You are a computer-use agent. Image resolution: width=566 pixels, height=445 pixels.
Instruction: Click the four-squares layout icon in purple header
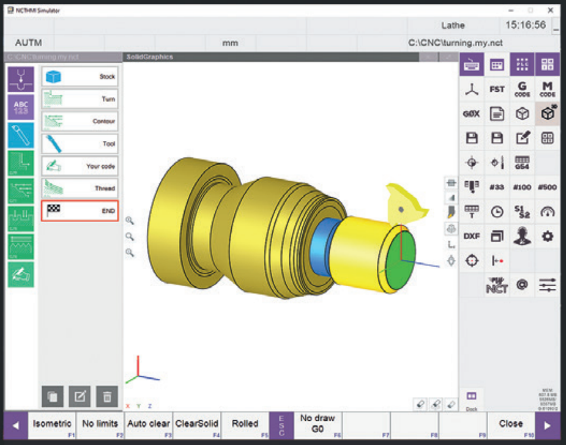547,65
